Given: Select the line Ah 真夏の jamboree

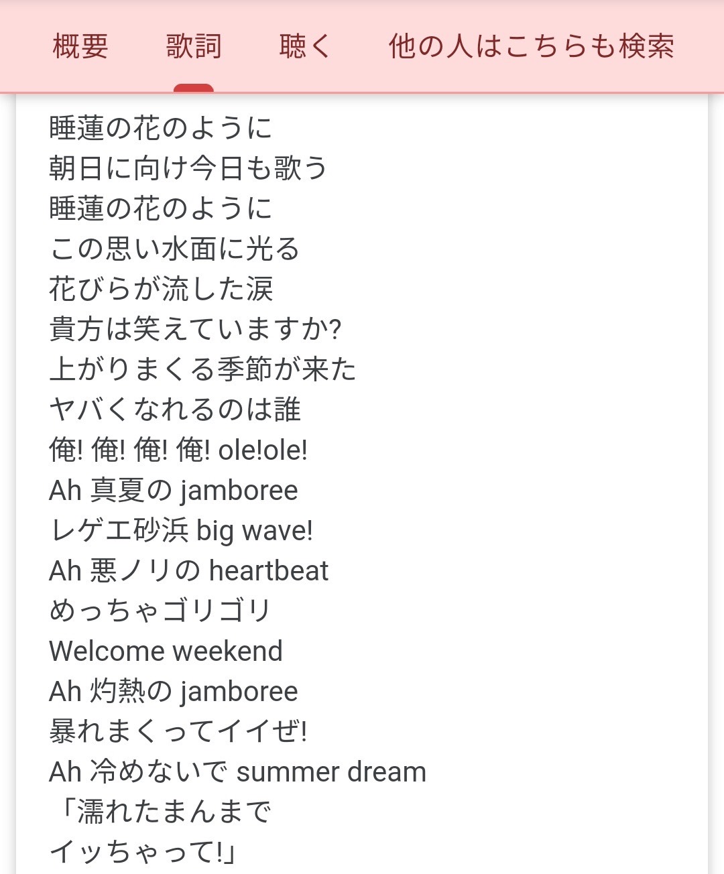Looking at the screenshot, I should point(174,490).
